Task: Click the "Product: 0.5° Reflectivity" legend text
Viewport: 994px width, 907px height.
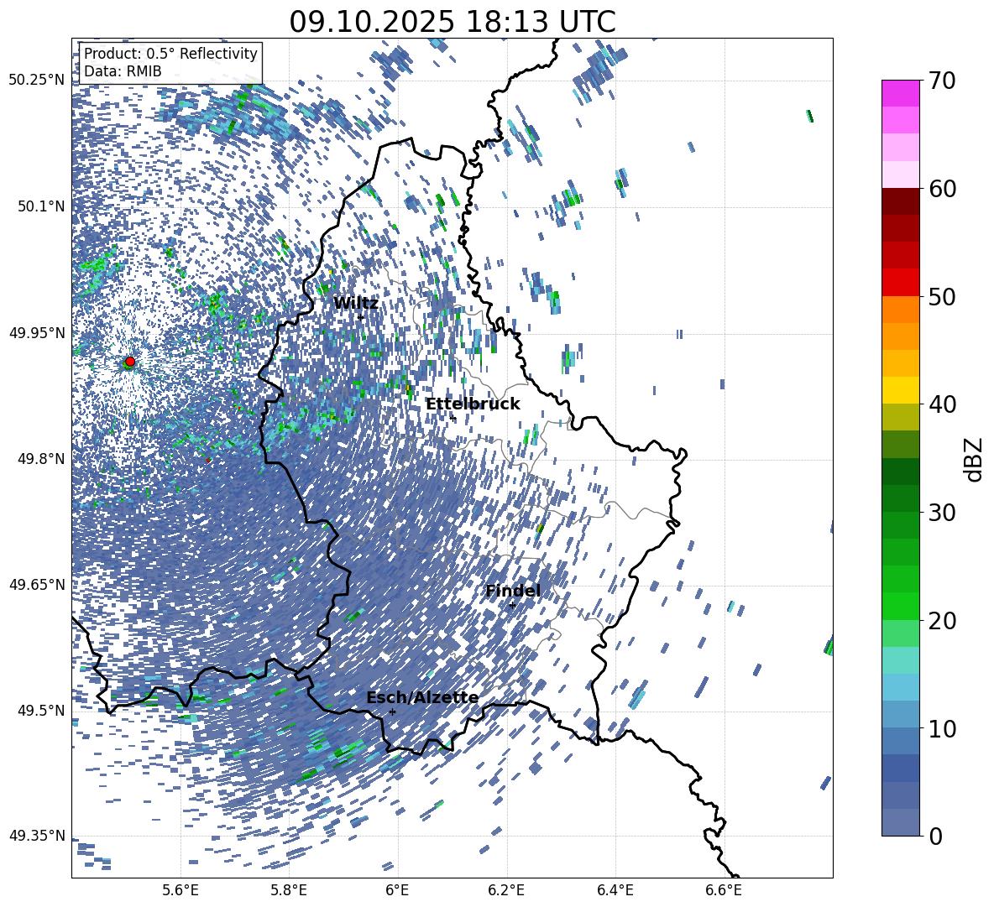Action: pos(170,54)
